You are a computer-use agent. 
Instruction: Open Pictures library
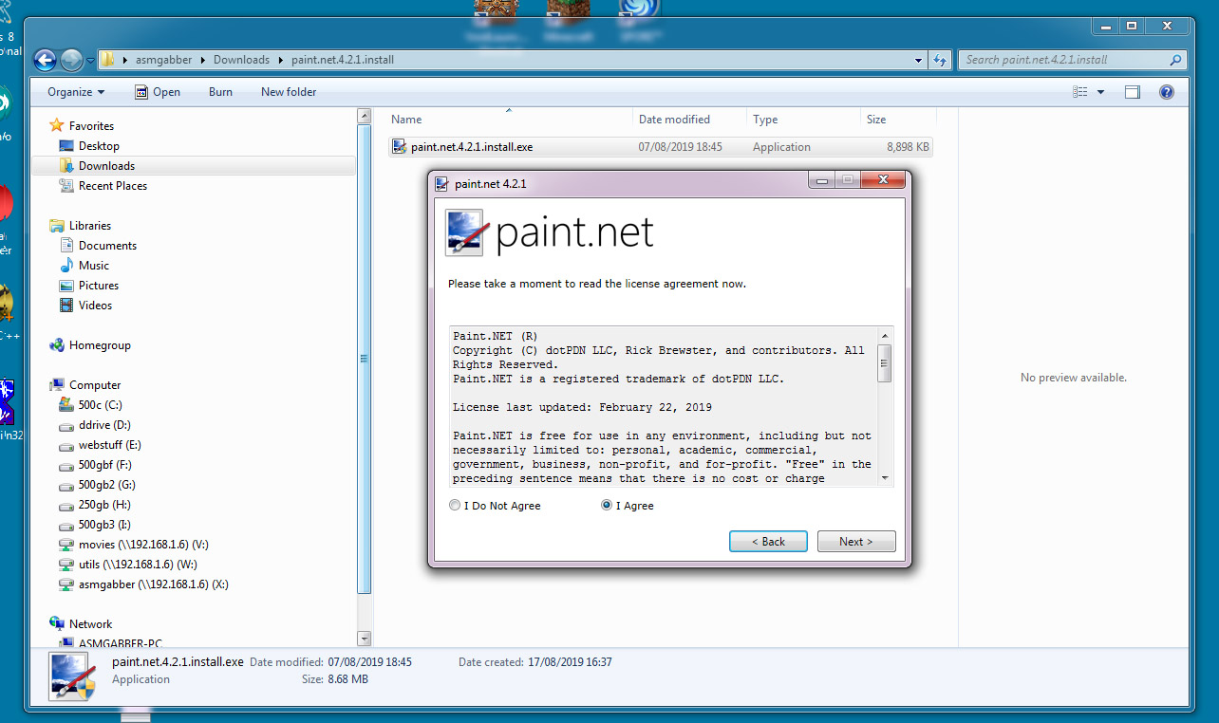[x=98, y=286]
